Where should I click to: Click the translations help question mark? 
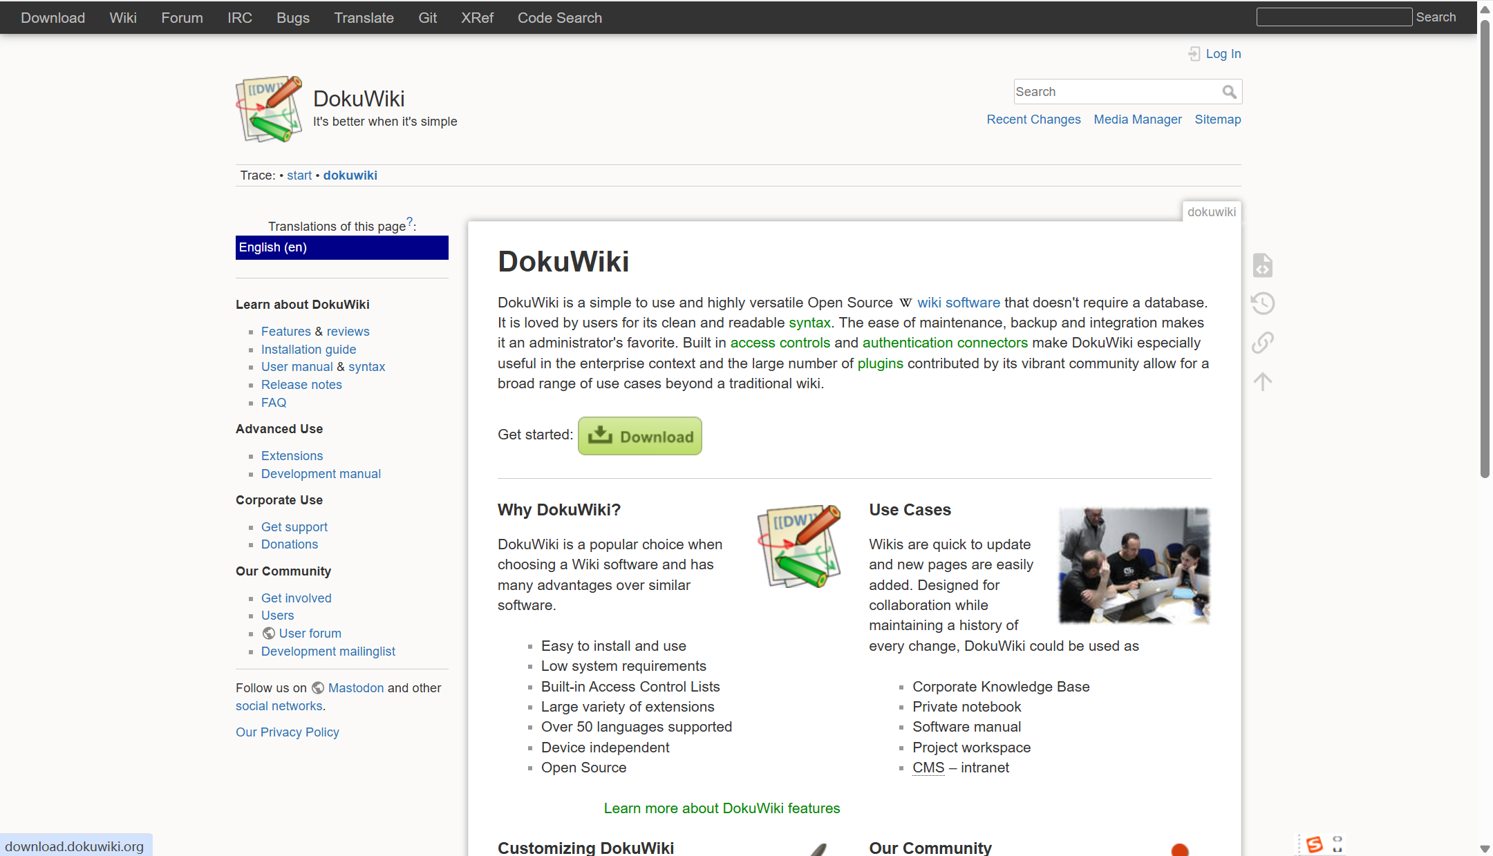[409, 222]
